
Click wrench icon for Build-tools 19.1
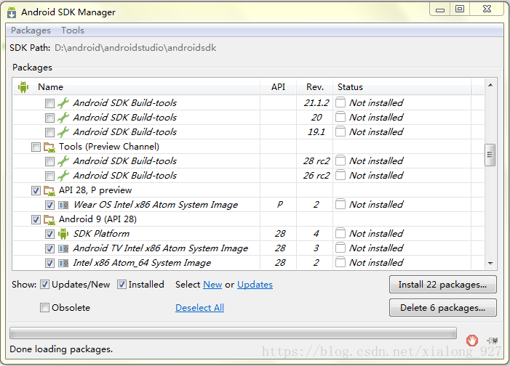tap(63, 132)
